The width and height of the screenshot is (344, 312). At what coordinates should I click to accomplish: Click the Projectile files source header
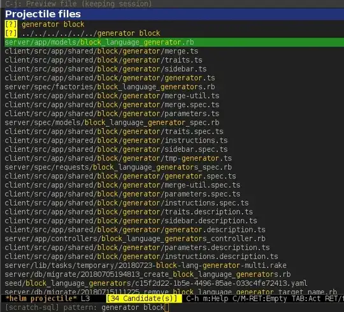pyautogui.click(x=43, y=14)
